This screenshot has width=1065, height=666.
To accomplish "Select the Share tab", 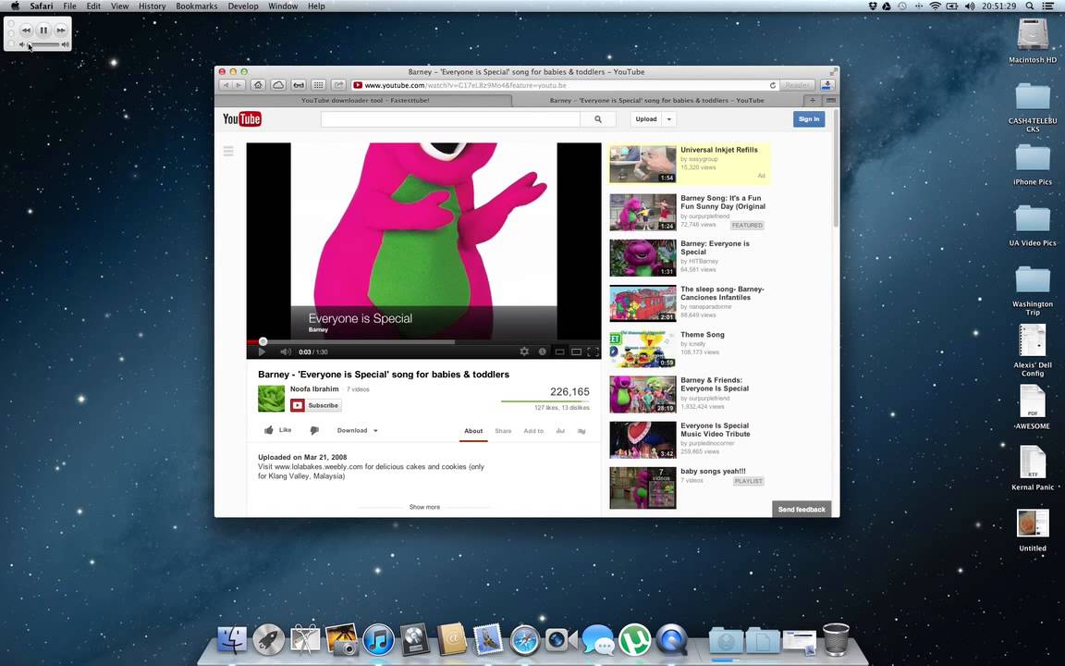I will tap(503, 431).
